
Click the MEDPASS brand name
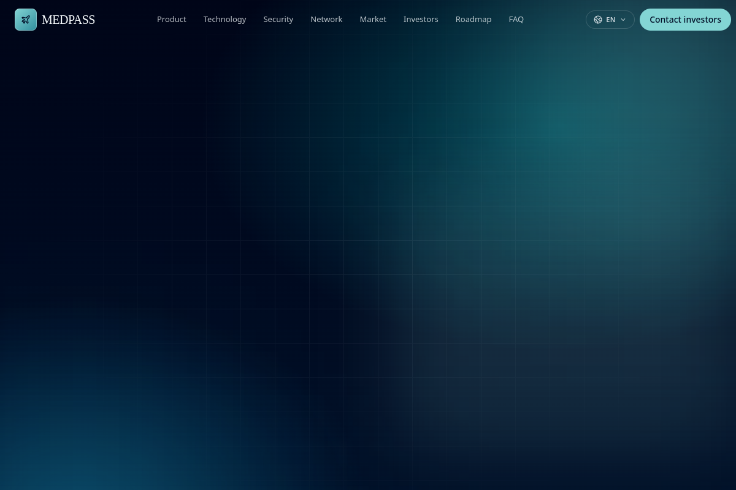pyautogui.click(x=68, y=20)
